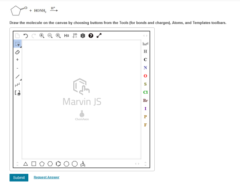
Task: Undo the last action
Action: [26, 36]
